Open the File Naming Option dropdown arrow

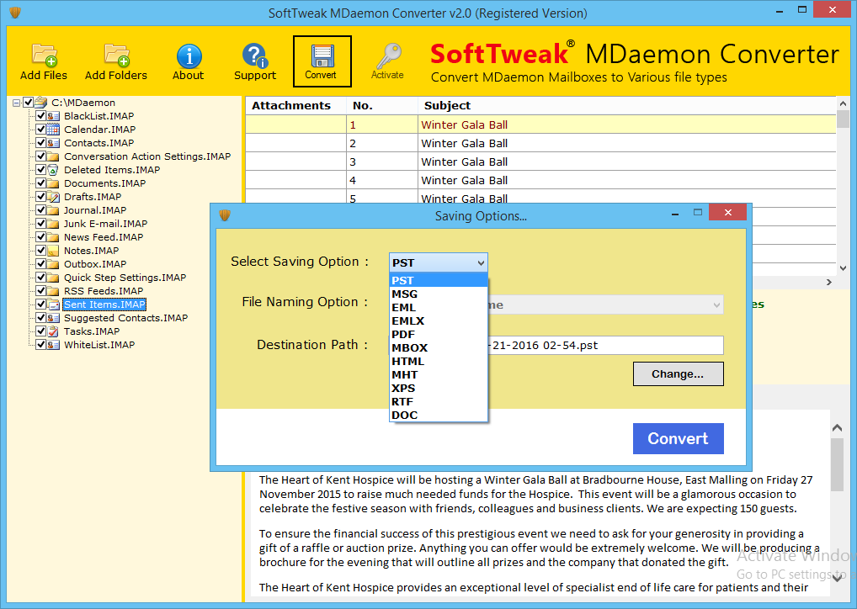point(716,304)
